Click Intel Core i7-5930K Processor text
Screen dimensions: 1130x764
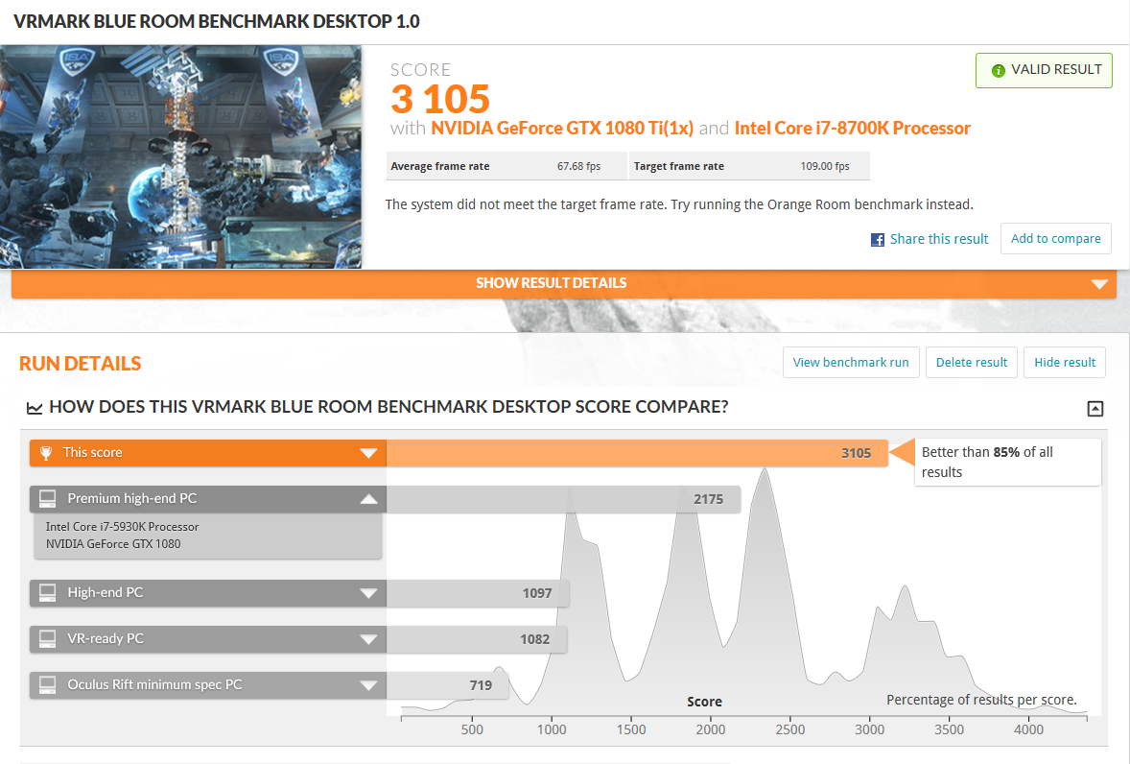coord(123,527)
